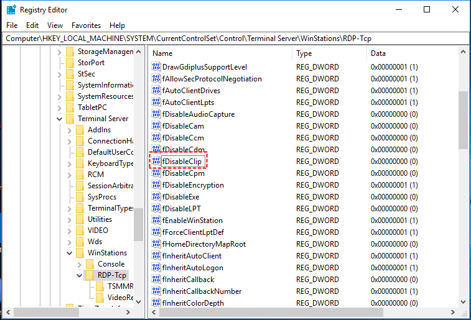Click the fDisableExe DWORD icon
This screenshot has width=471, height=320.
(x=156, y=197)
